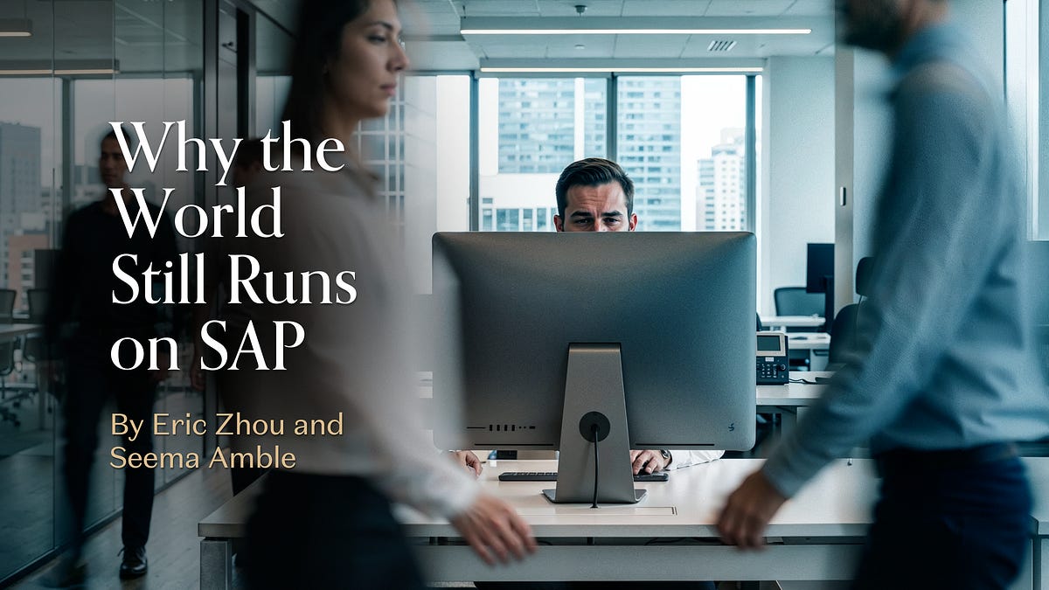This screenshot has width=1049, height=590.
Task: Select the wall-mounted light switch panel
Action: click(843, 196)
